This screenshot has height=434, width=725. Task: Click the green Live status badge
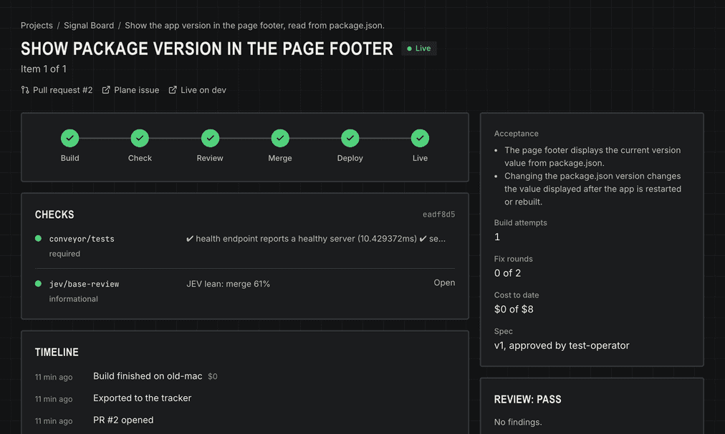point(419,49)
